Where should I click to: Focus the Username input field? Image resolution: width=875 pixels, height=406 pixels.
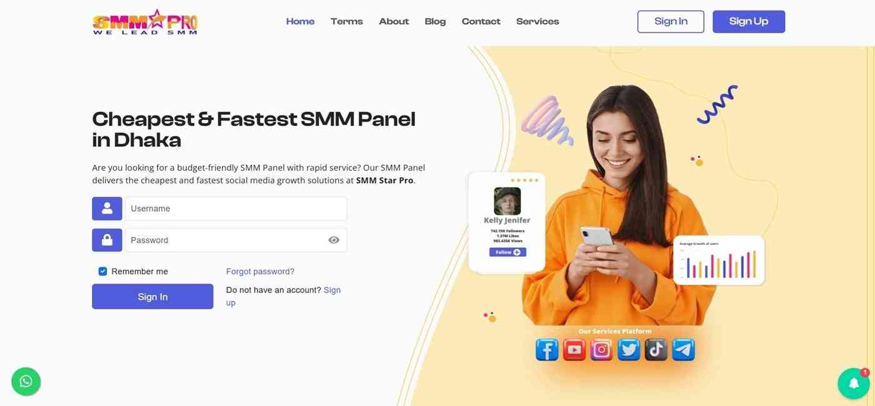point(236,209)
